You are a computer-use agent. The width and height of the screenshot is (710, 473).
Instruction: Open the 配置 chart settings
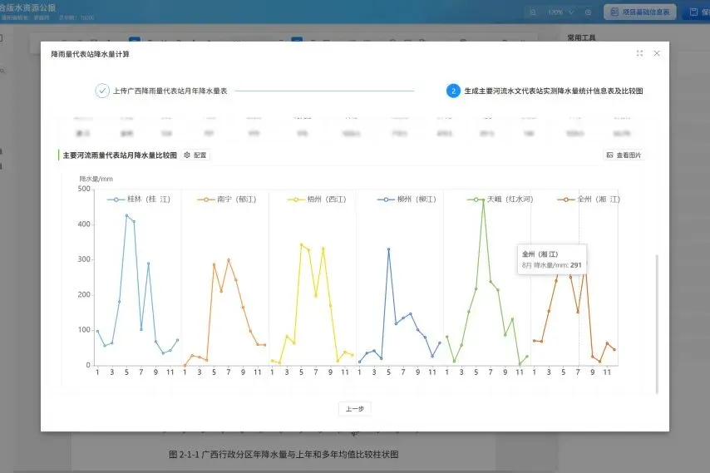point(195,155)
